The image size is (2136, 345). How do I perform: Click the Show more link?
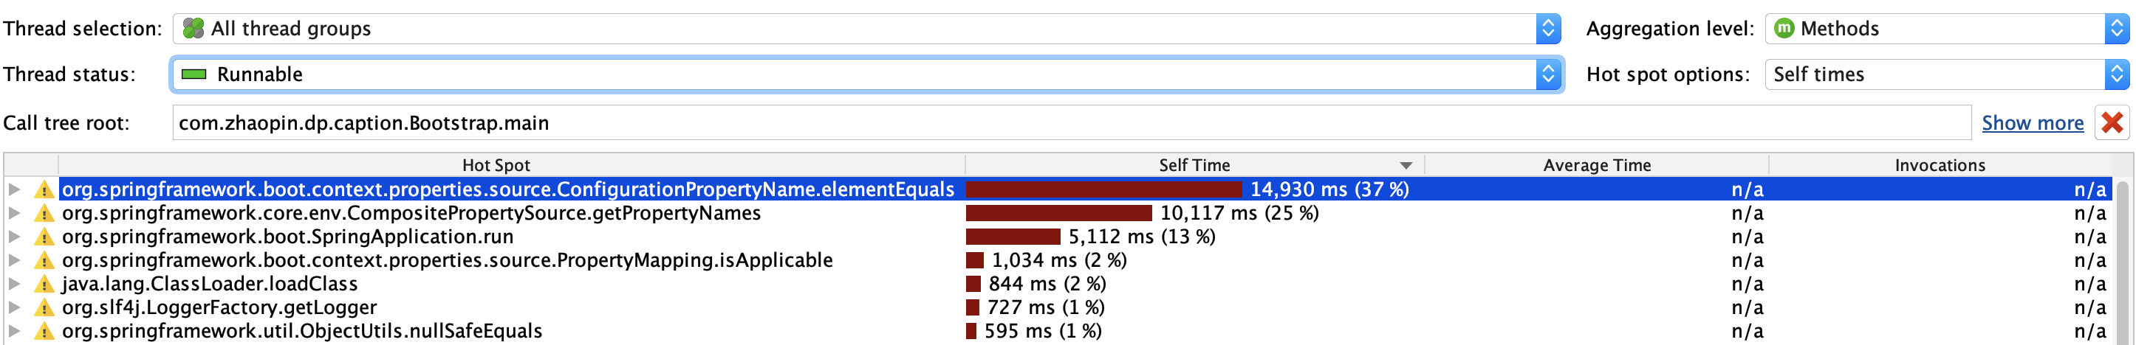click(2033, 122)
